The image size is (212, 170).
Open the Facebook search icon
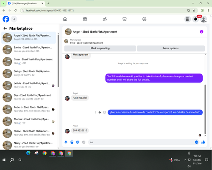14,19
